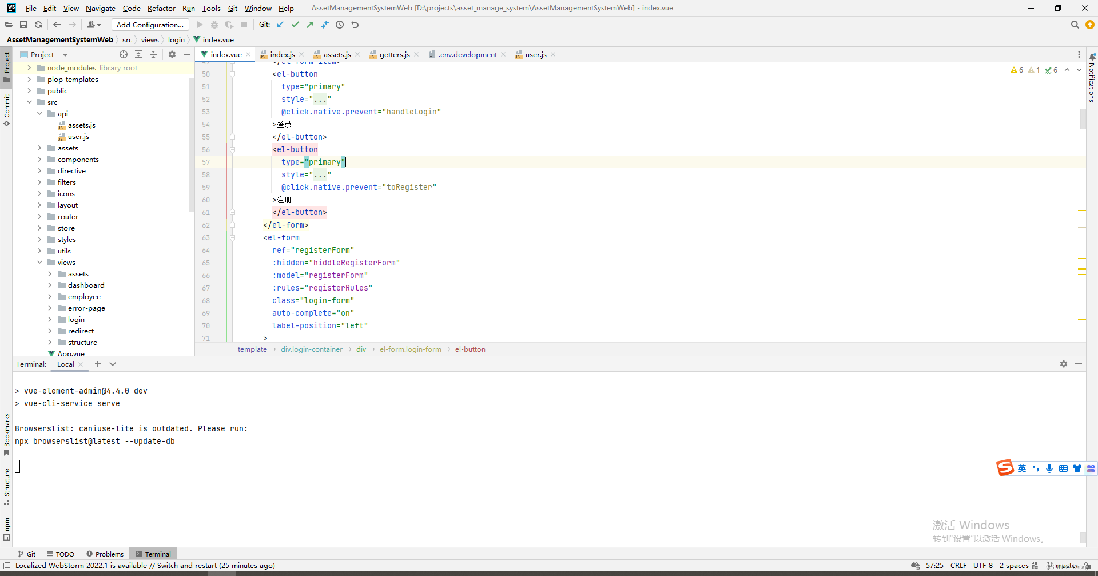This screenshot has width=1098, height=576.
Task: Toggle the Notifications side panel
Action: tap(1092, 77)
